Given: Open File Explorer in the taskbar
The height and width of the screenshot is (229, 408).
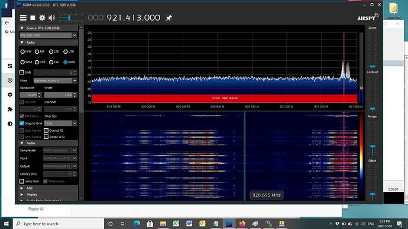Looking at the screenshot, I should click(x=163, y=224).
